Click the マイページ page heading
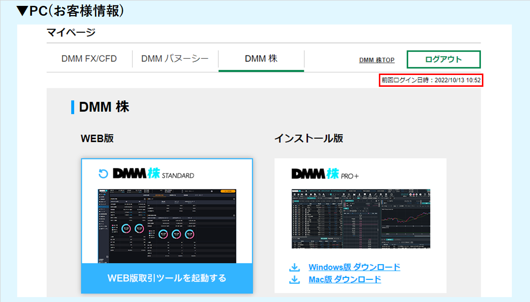The image size is (530, 302). 71,33
